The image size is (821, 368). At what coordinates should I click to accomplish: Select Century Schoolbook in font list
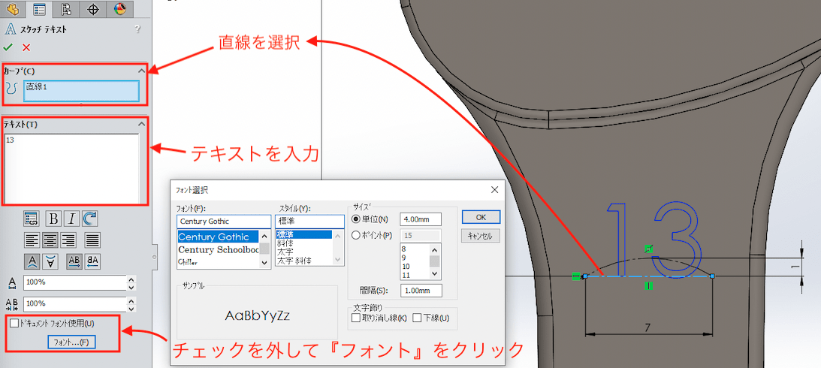(219, 249)
